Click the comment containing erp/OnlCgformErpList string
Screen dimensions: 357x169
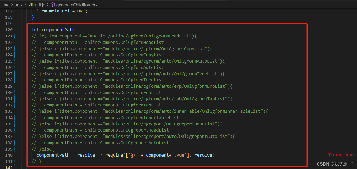(132, 86)
